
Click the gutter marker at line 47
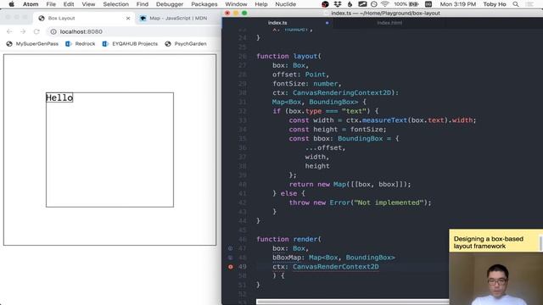pos(230,248)
